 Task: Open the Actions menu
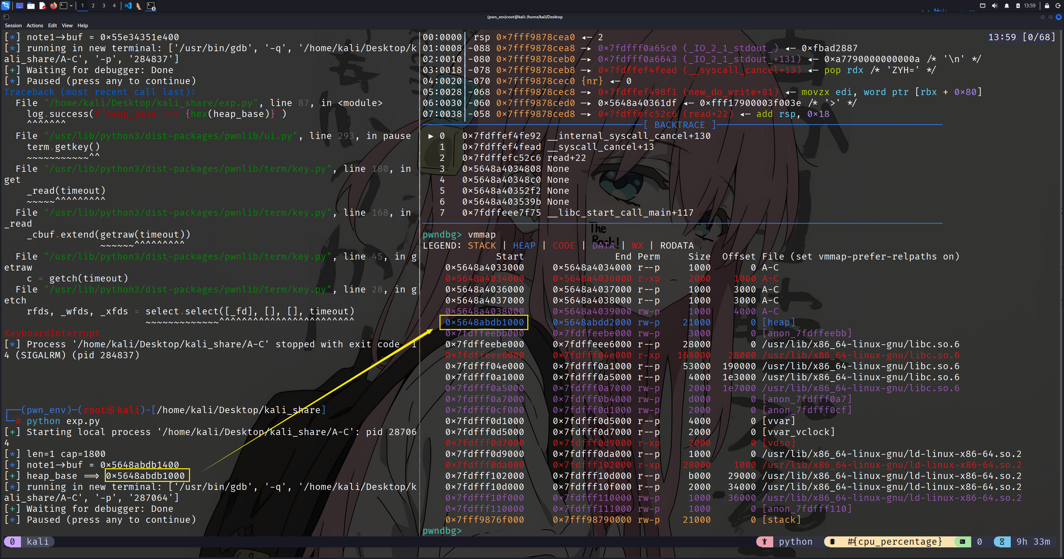pyautogui.click(x=35, y=26)
